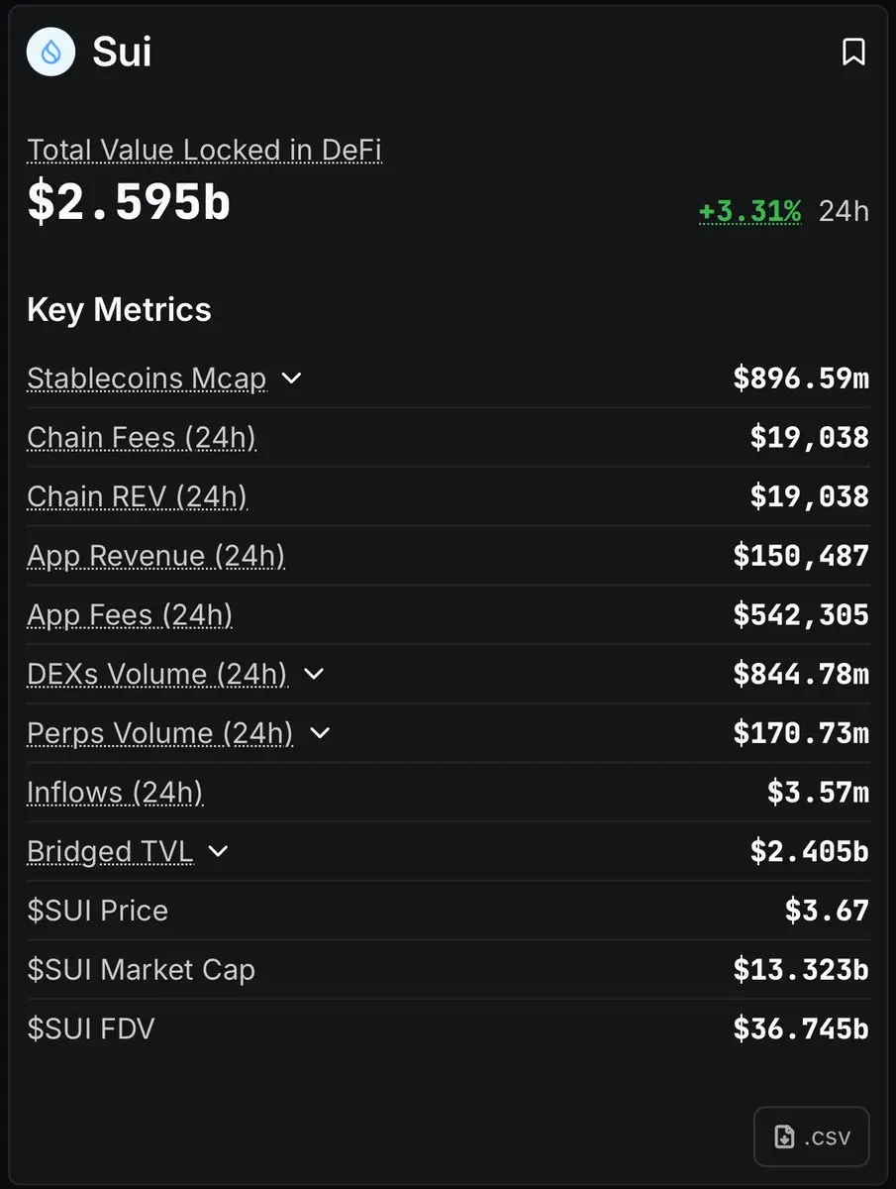Click the App Fees (24h) label

click(130, 615)
